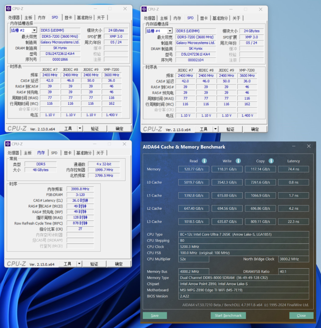Click CPU Type field text
This screenshot has height=328, width=321.
243,234
